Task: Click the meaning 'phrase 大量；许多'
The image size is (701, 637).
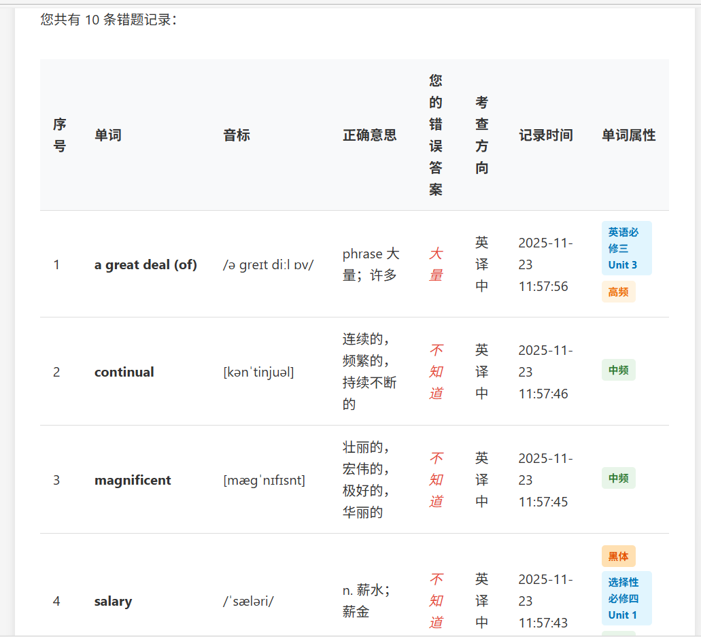Action: pyautogui.click(x=371, y=264)
